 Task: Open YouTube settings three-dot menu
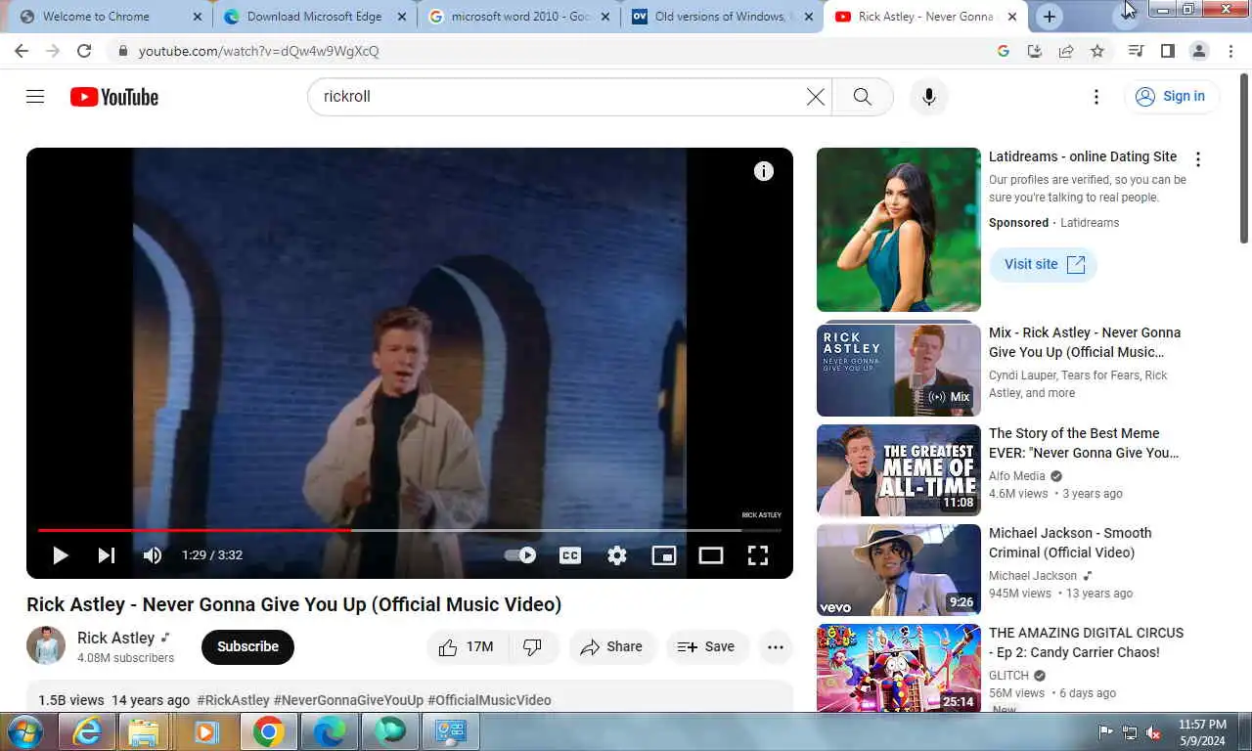pos(1096,97)
